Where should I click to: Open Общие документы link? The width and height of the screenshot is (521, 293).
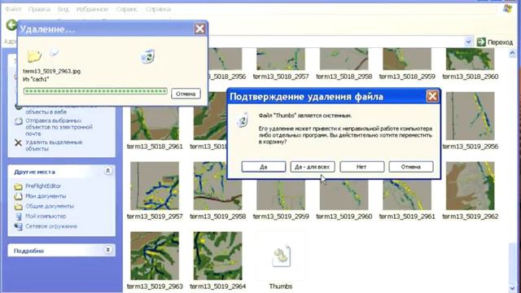coord(50,206)
